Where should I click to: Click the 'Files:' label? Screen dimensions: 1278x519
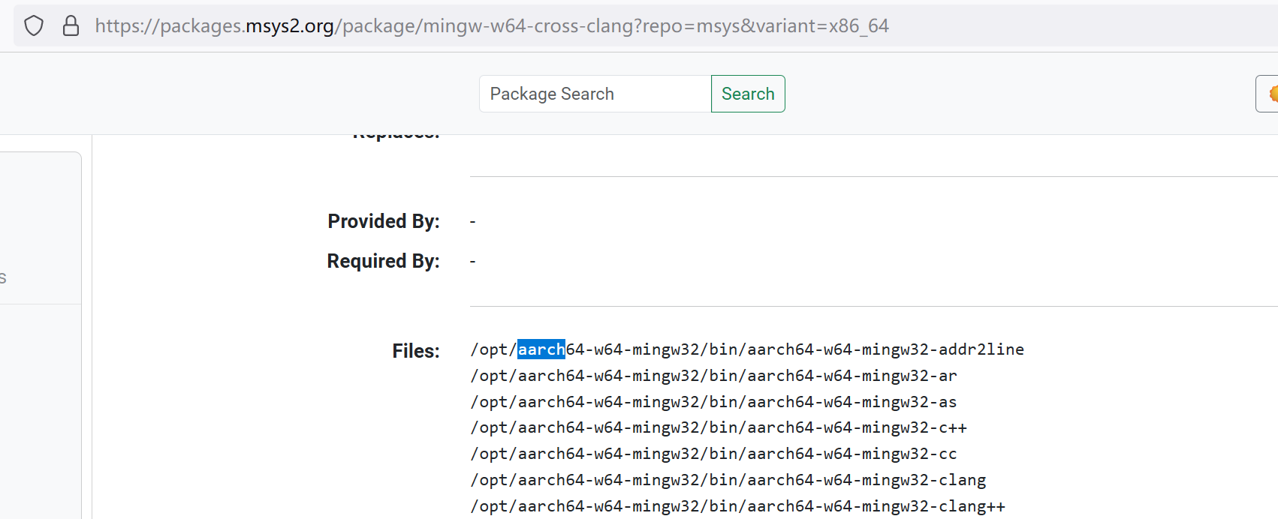tap(415, 351)
